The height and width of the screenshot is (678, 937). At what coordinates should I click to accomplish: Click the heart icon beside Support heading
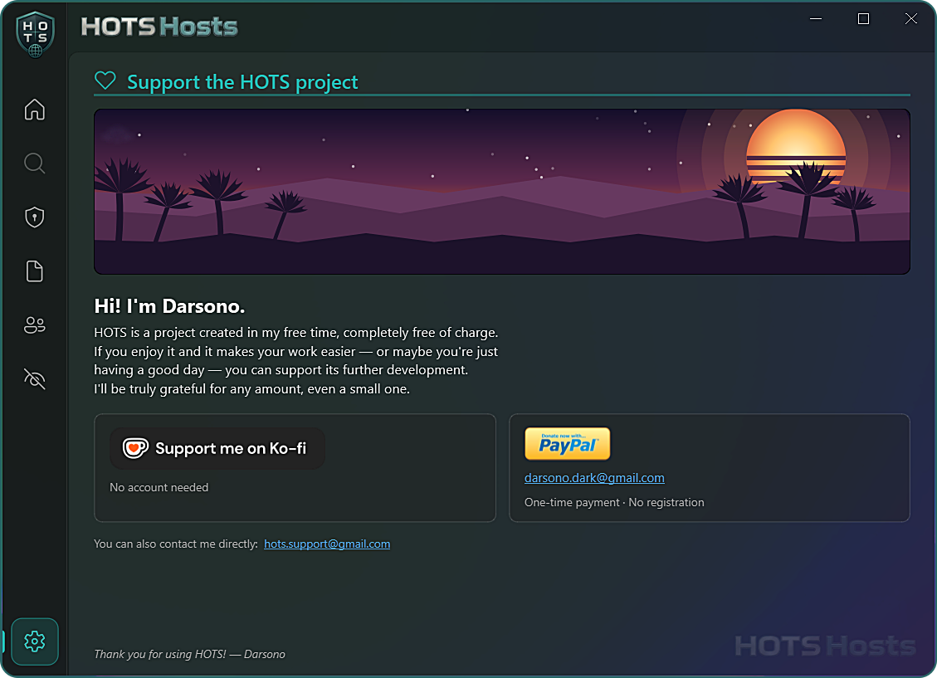pyautogui.click(x=105, y=80)
